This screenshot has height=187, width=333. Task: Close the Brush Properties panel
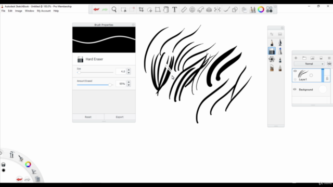point(133,25)
